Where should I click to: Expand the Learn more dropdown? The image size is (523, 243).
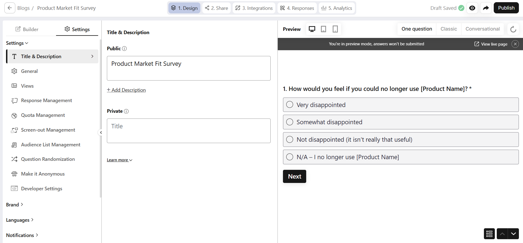(x=119, y=160)
